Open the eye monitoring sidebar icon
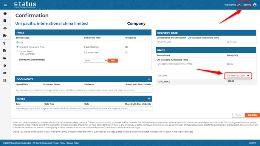Viewport: 260px width, 146px height. tap(5, 28)
